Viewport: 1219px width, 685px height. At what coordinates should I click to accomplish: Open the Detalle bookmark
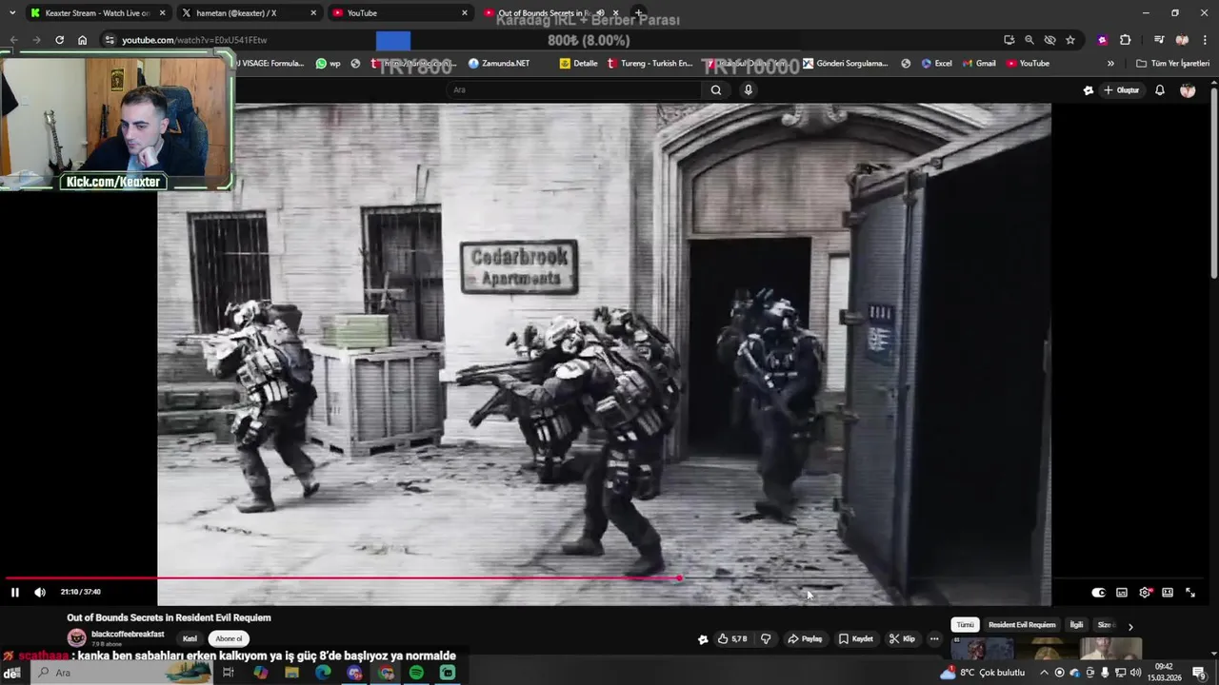[578, 64]
